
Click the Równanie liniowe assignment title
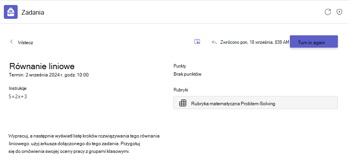tap(42, 66)
